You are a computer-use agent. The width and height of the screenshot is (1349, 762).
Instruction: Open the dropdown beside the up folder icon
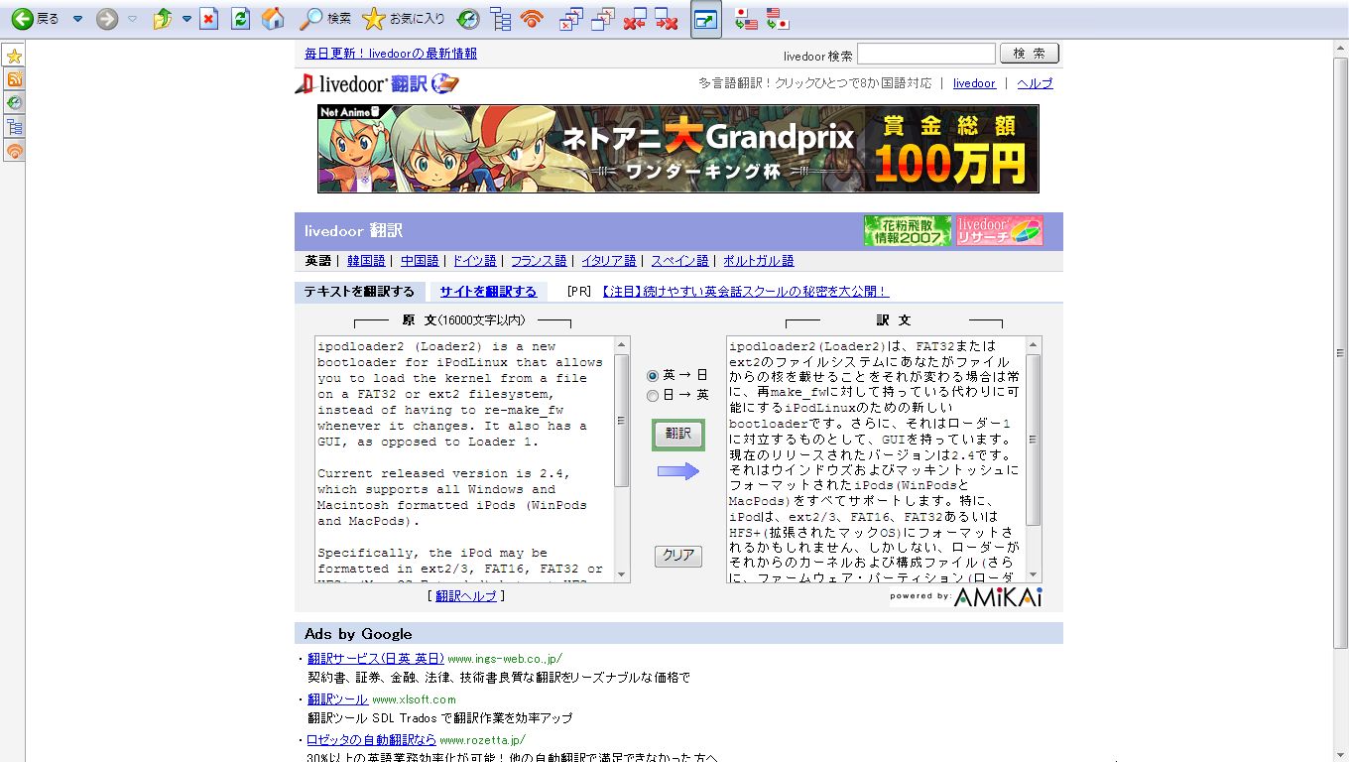[x=186, y=19]
